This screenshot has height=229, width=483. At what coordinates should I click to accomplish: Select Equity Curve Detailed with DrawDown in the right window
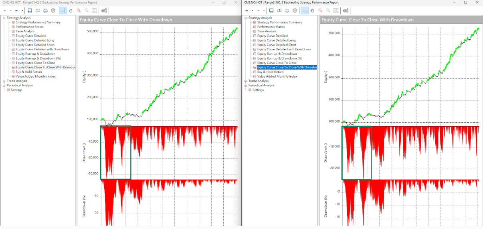pos(284,49)
